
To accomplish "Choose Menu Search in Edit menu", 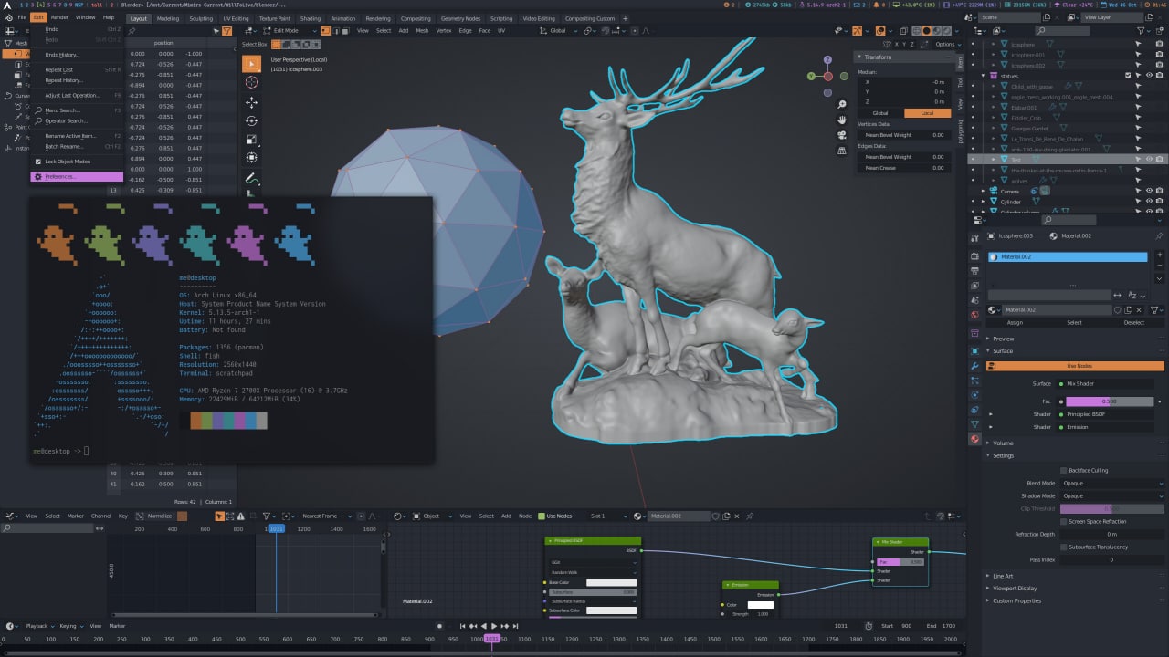I will [77, 110].
